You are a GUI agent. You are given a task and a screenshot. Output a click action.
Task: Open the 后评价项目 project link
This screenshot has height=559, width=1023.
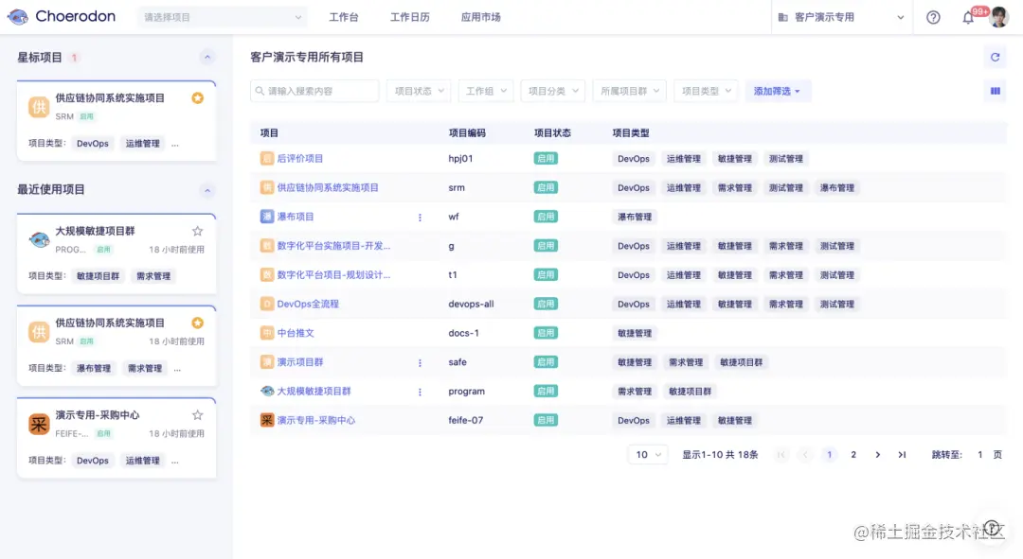point(300,158)
